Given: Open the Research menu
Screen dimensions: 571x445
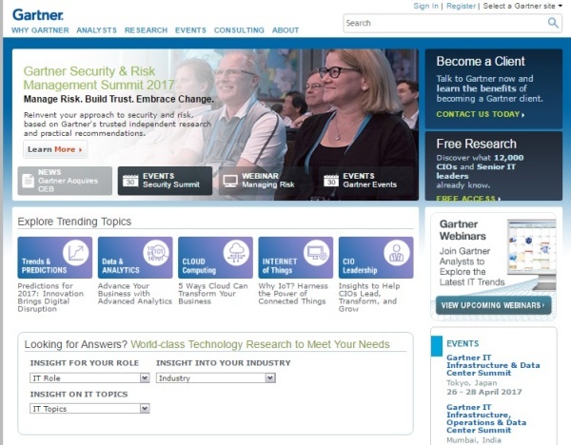Looking at the screenshot, I should pos(146,30).
